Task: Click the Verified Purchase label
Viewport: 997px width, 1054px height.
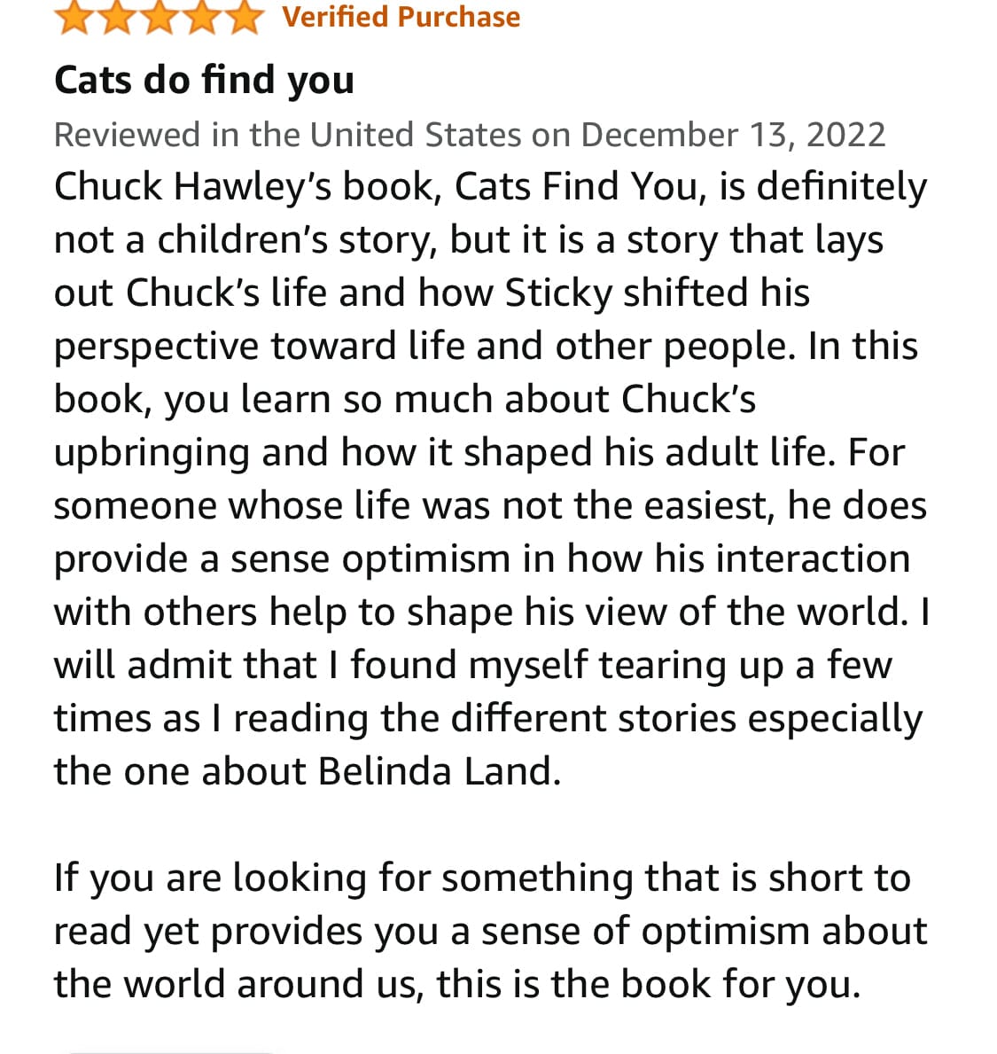Action: (x=401, y=16)
